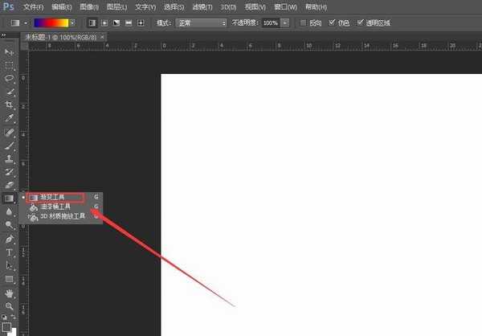Toggle the 仿色 (Dither) checkbox

click(x=333, y=23)
